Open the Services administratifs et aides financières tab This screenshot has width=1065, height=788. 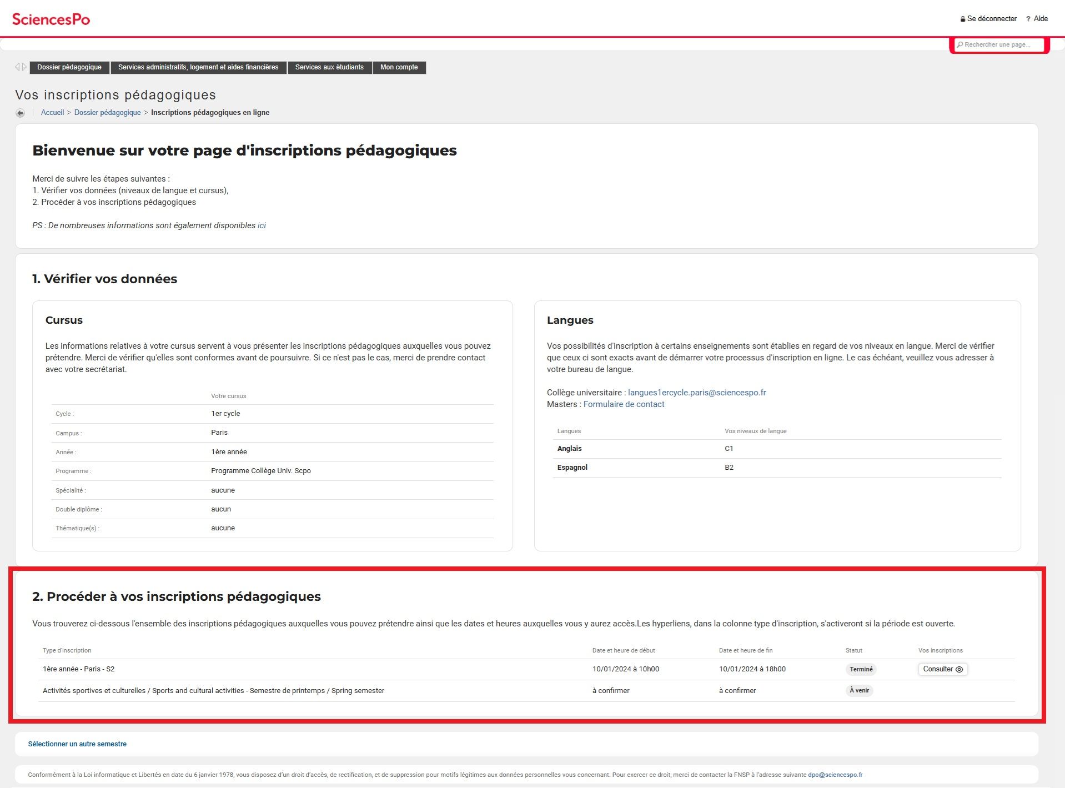pyautogui.click(x=199, y=67)
